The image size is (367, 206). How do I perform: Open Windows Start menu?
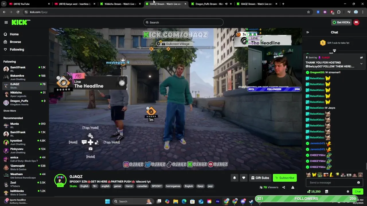(108, 201)
